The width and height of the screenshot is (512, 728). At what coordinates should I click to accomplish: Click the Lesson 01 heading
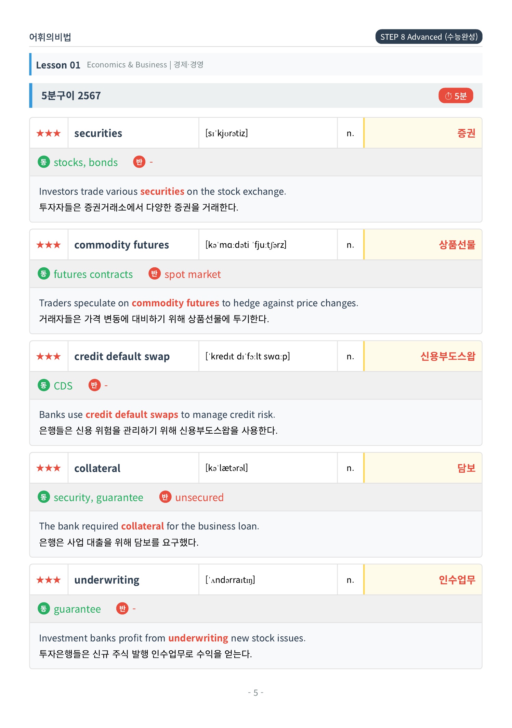pyautogui.click(x=58, y=65)
